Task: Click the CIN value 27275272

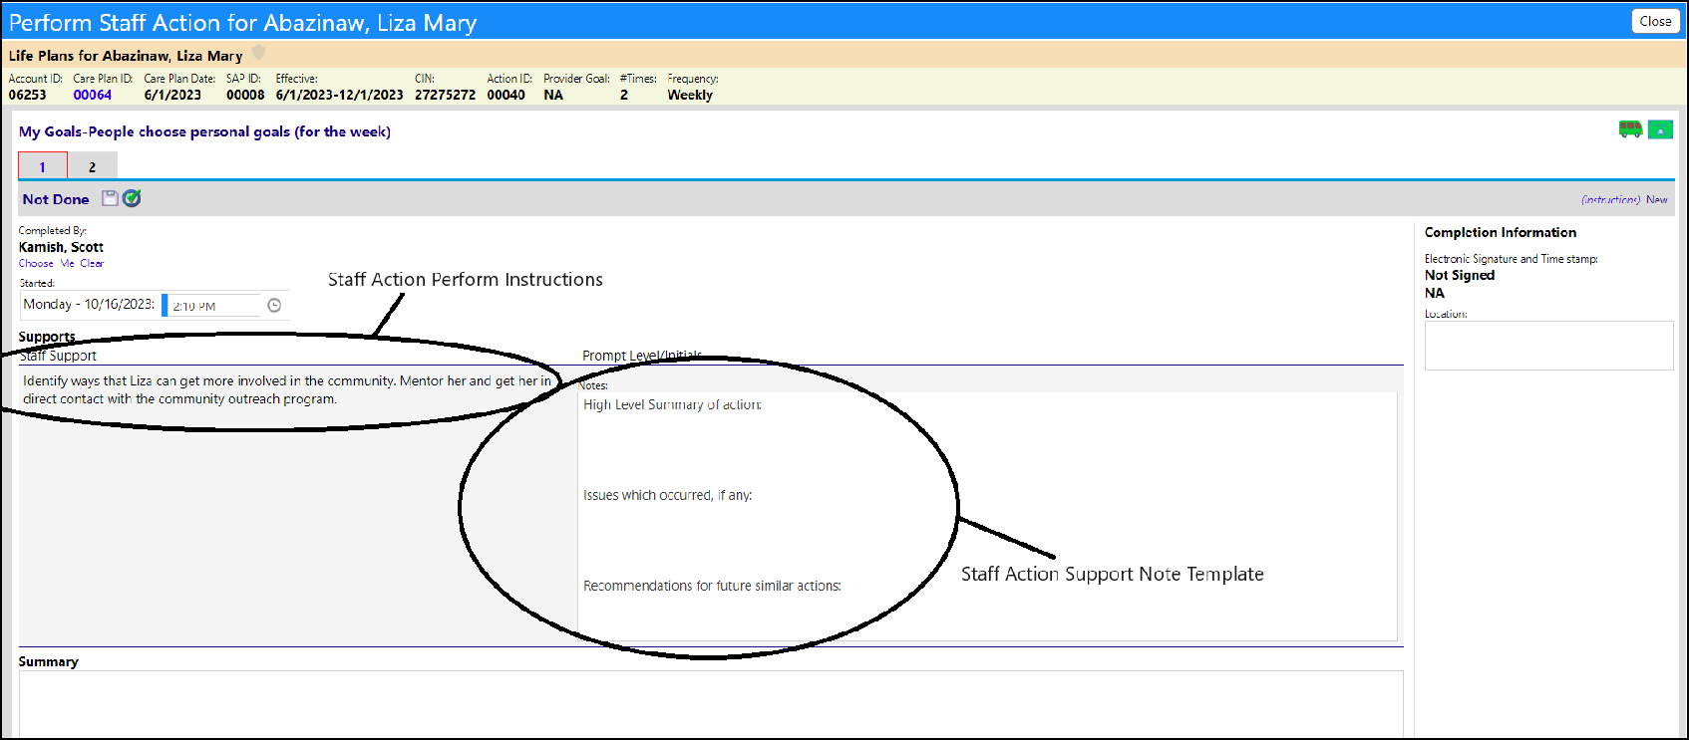Action: (x=445, y=95)
